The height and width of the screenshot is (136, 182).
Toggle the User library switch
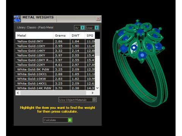click(92, 28)
